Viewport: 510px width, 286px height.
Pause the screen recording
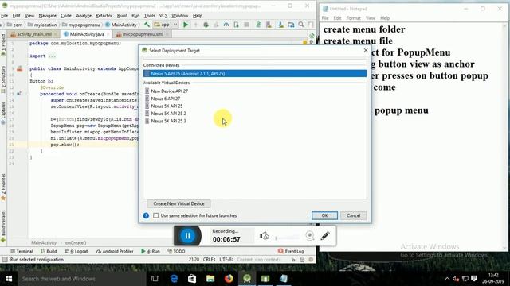pos(188,236)
